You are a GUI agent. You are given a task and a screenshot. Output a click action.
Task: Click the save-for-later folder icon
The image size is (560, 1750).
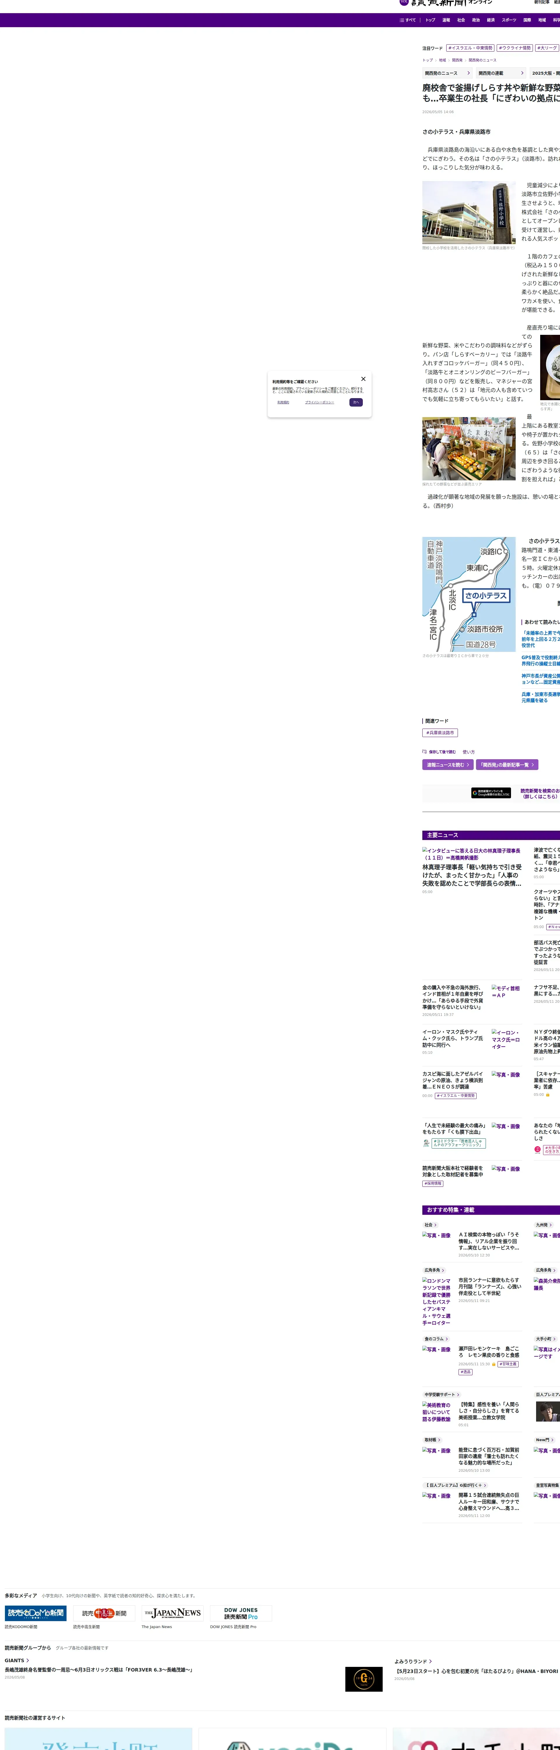click(x=424, y=752)
